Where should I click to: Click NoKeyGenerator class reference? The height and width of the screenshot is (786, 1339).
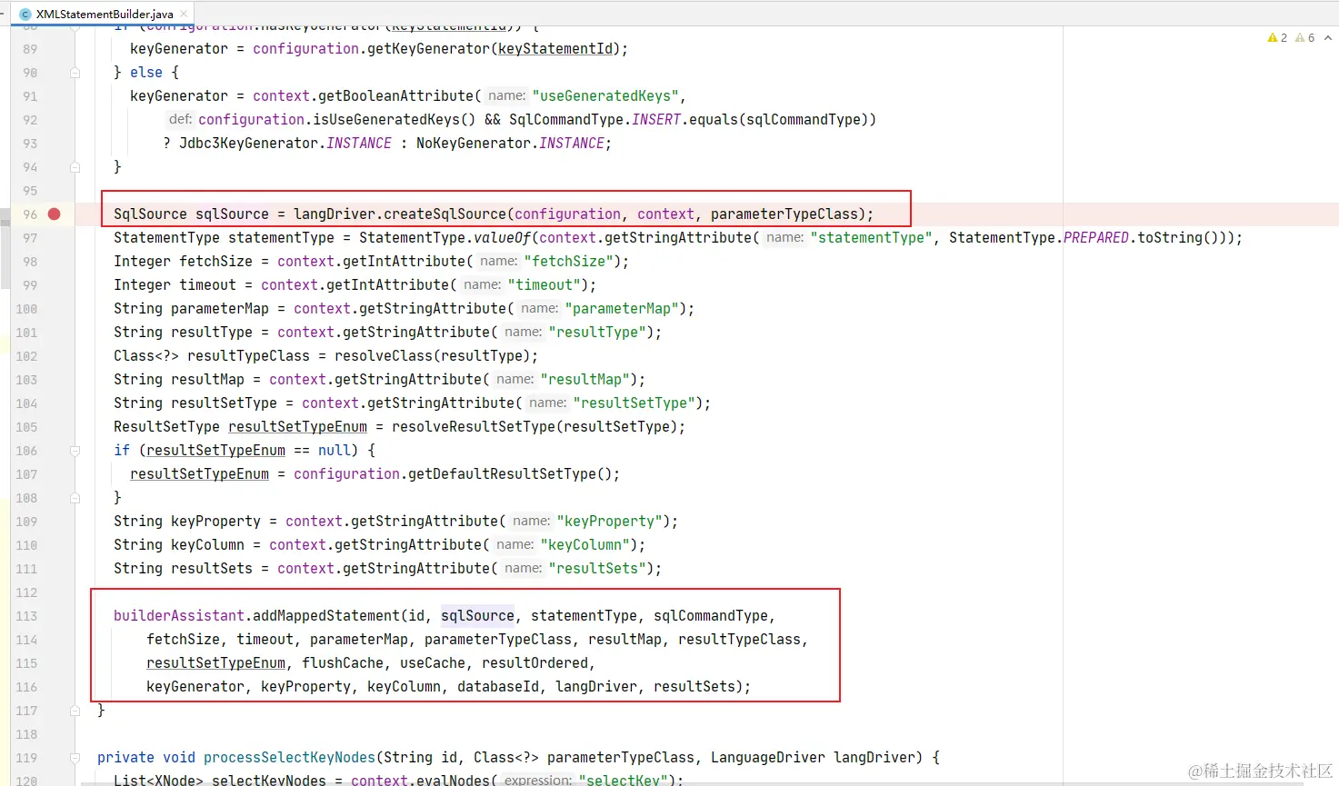point(473,144)
